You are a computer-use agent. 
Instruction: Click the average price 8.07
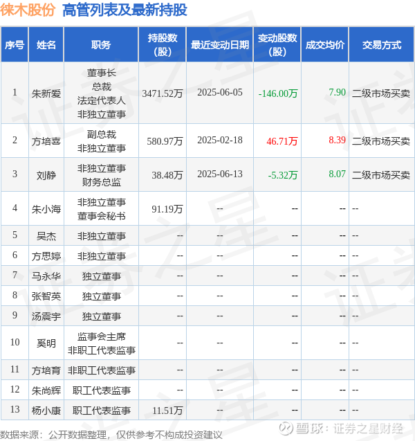[x=337, y=174]
